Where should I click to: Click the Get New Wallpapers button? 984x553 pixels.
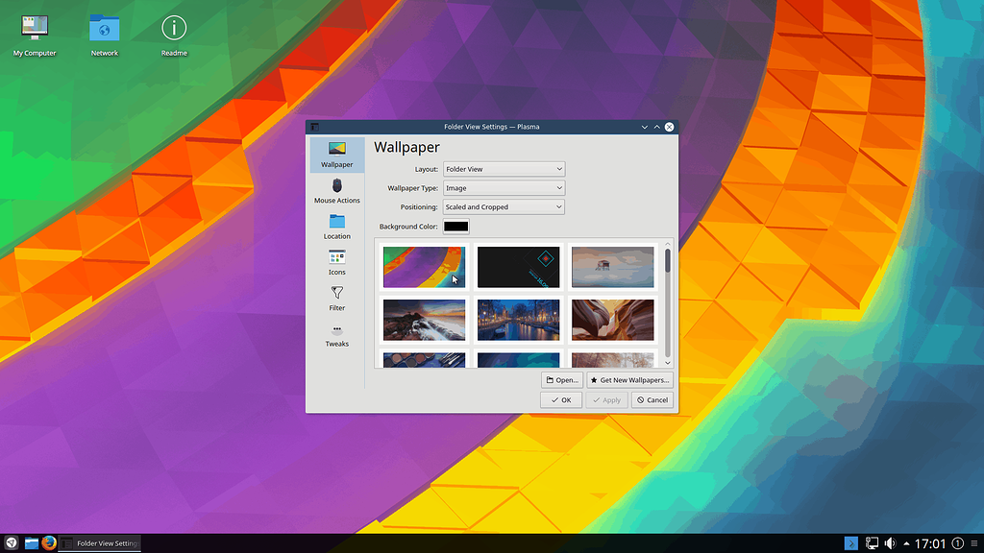629,380
